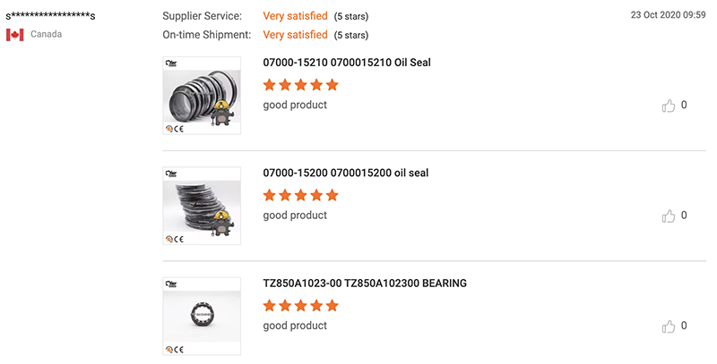Click the five-star rating of 07000-15200 oil seal

click(x=301, y=195)
